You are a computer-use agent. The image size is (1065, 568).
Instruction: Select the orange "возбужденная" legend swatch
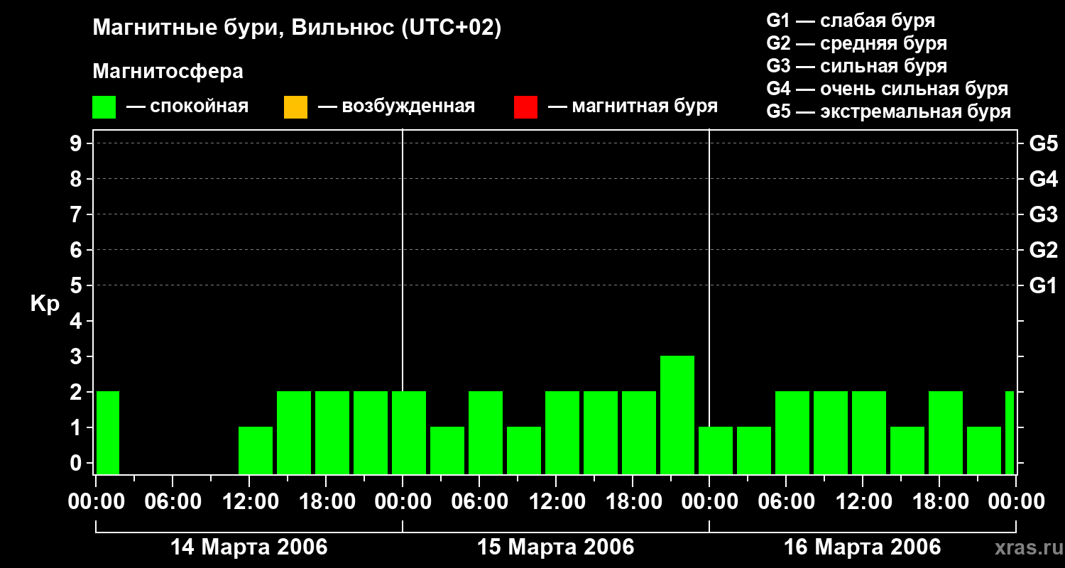click(295, 107)
